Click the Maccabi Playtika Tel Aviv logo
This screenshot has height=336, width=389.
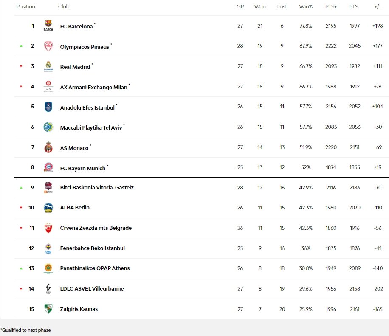pyautogui.click(x=48, y=127)
